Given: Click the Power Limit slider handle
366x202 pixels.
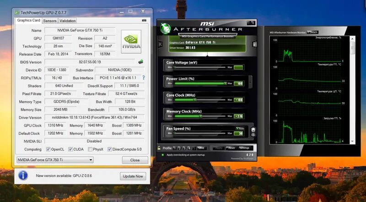Looking at the screenshot, I should click(225, 83).
